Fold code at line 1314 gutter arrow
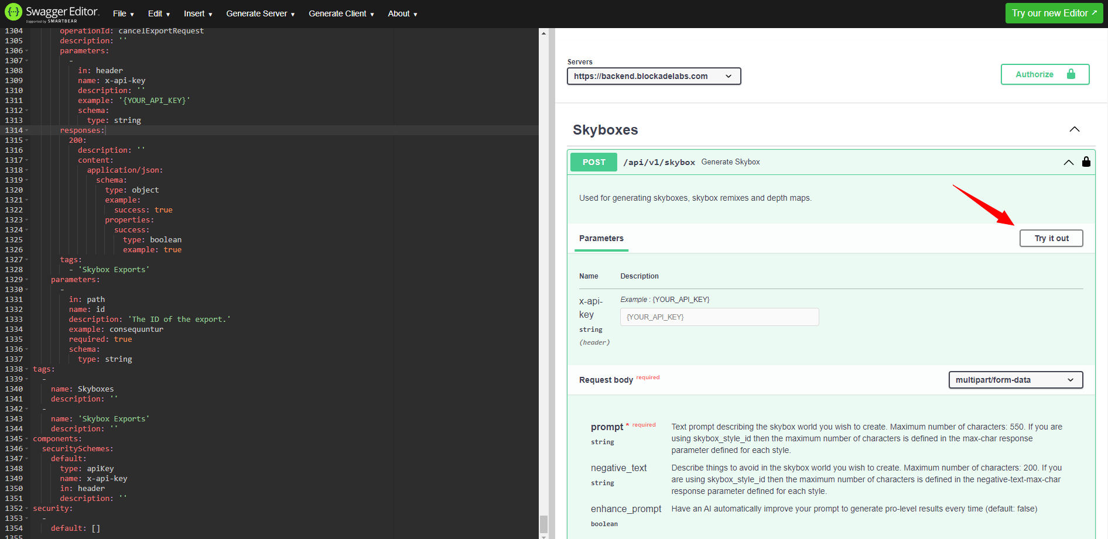This screenshot has width=1108, height=539. (27, 131)
